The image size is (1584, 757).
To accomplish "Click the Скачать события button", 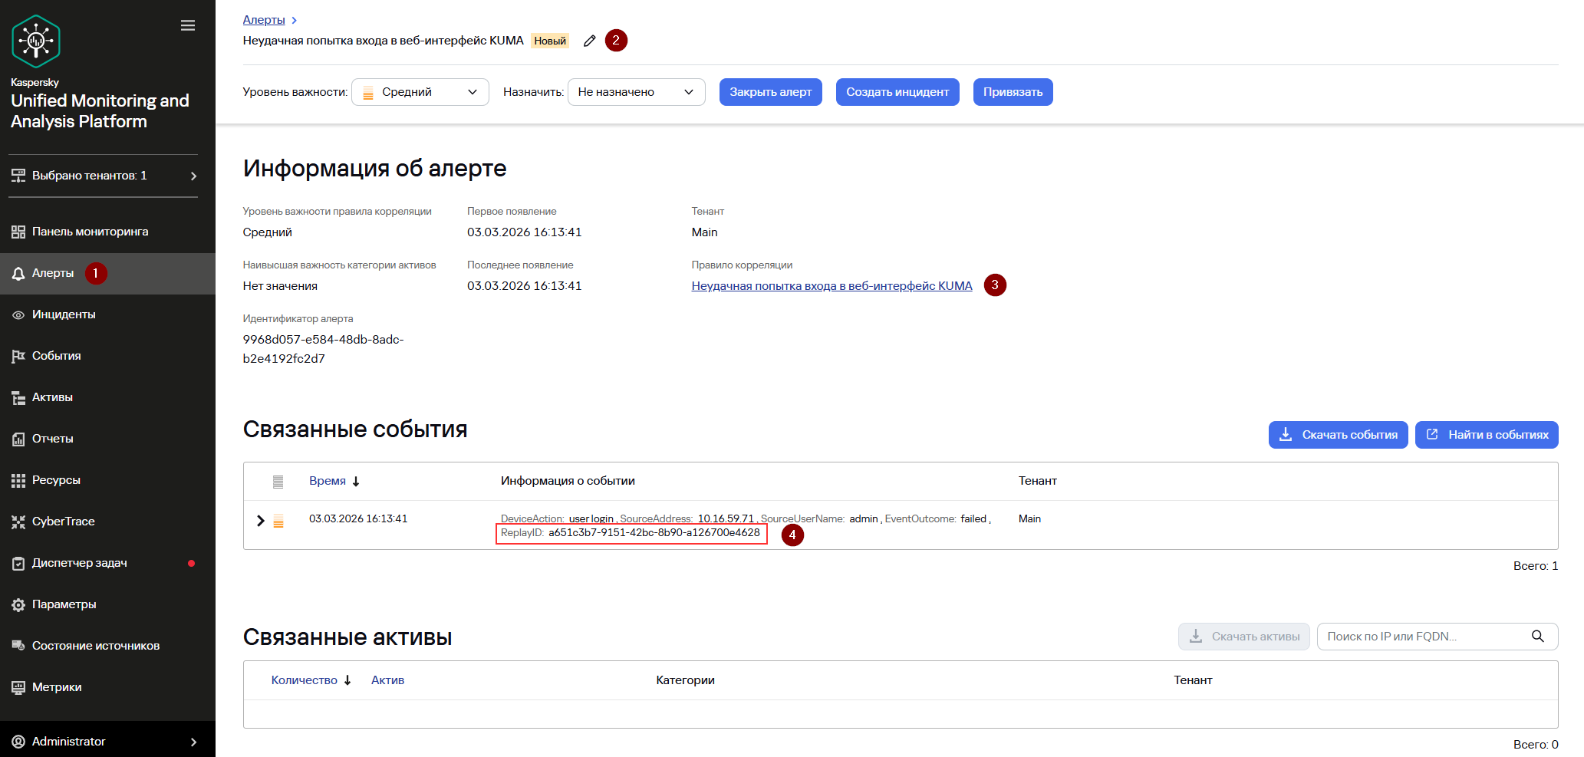I will tap(1338, 435).
